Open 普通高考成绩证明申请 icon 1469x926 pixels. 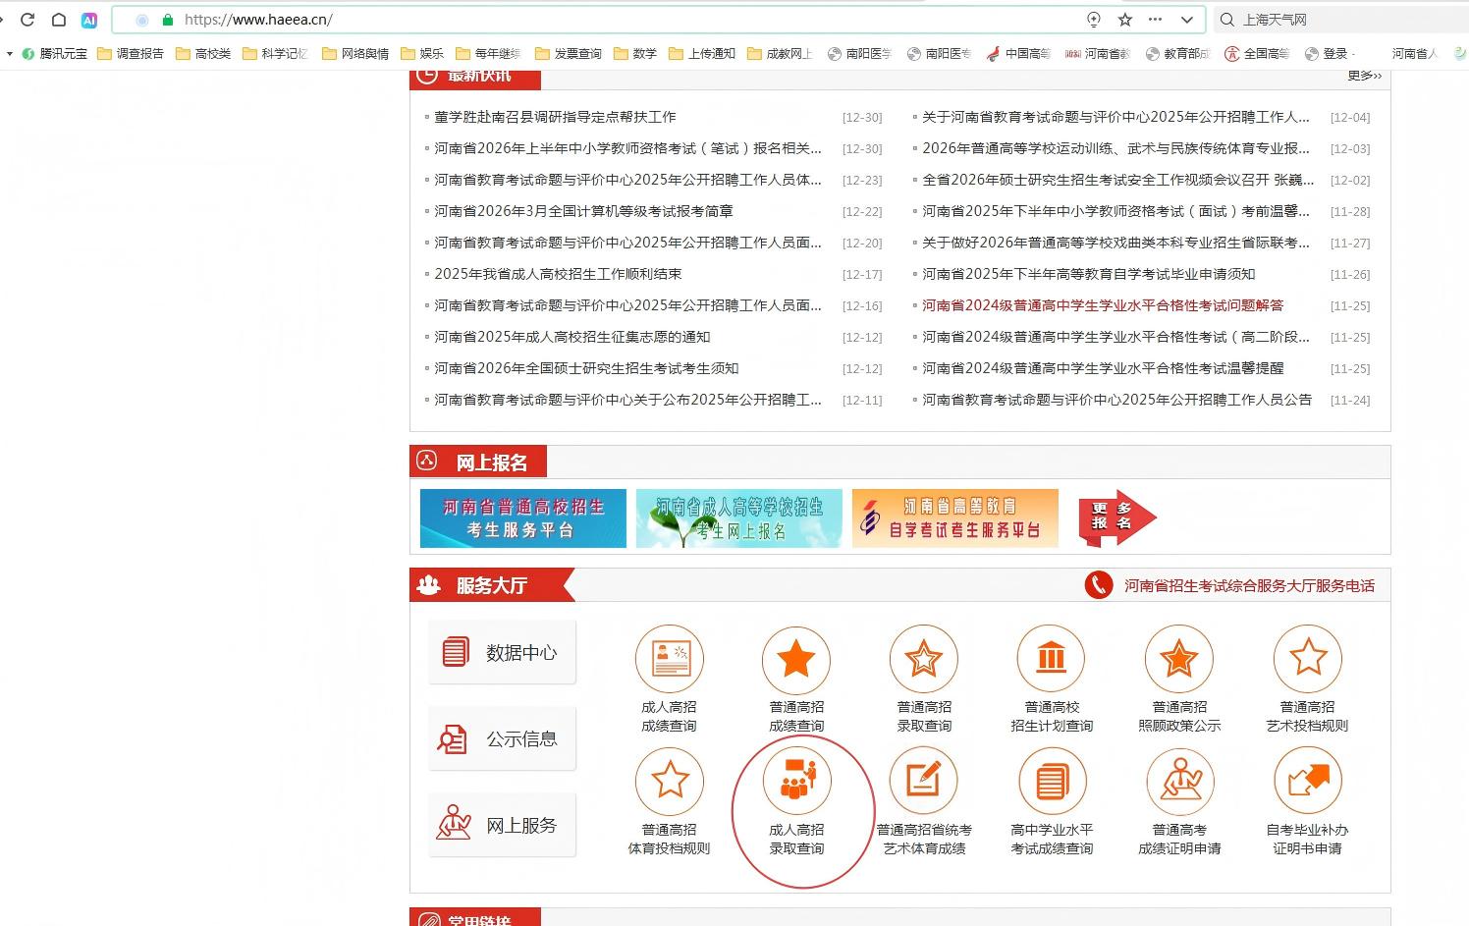(1179, 782)
